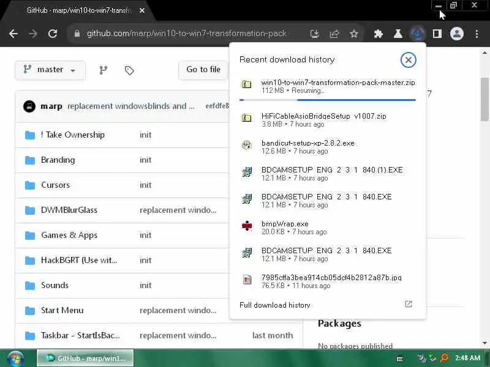The image size is (490, 367).
Task: Open the replacement windowsblinds commit message
Action: click(130, 106)
